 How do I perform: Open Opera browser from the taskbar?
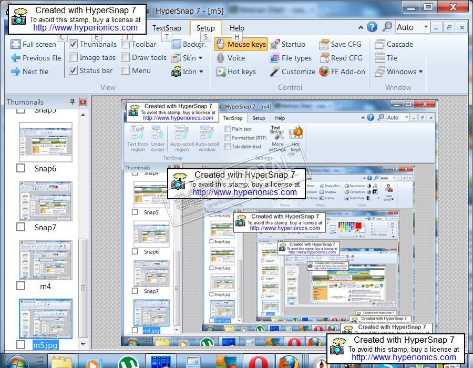(x=258, y=362)
